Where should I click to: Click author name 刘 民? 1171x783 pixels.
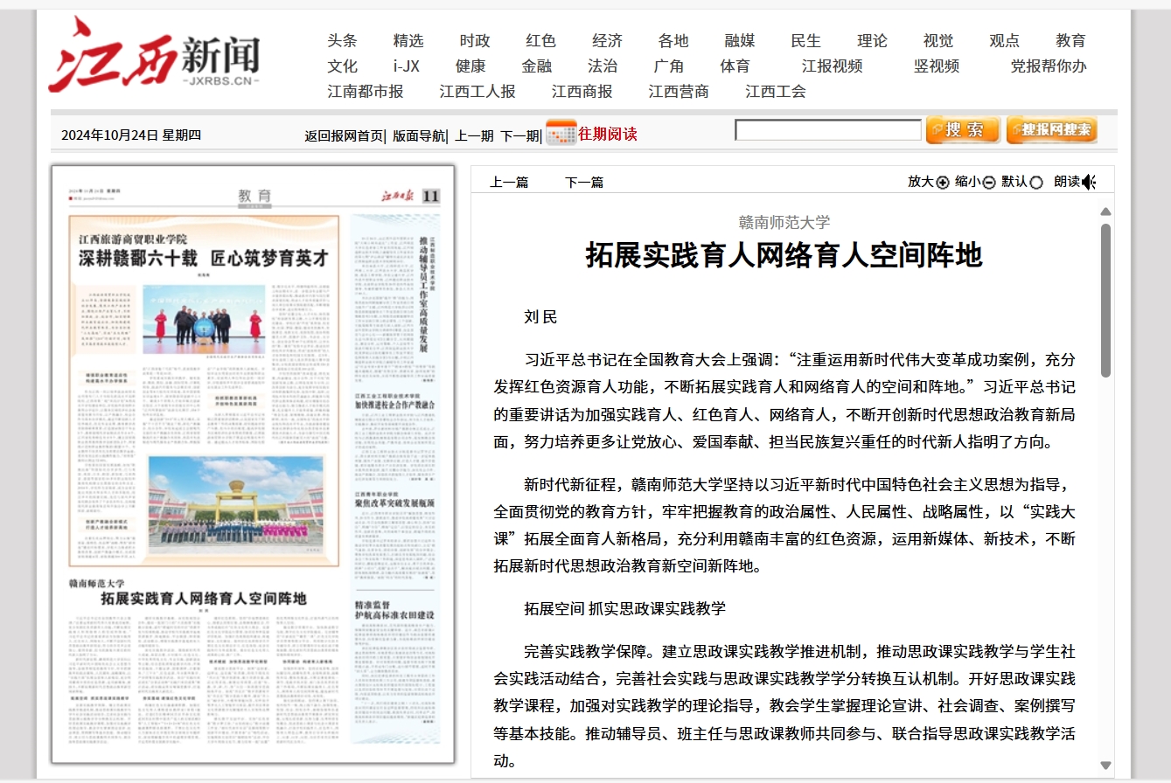pyautogui.click(x=540, y=316)
